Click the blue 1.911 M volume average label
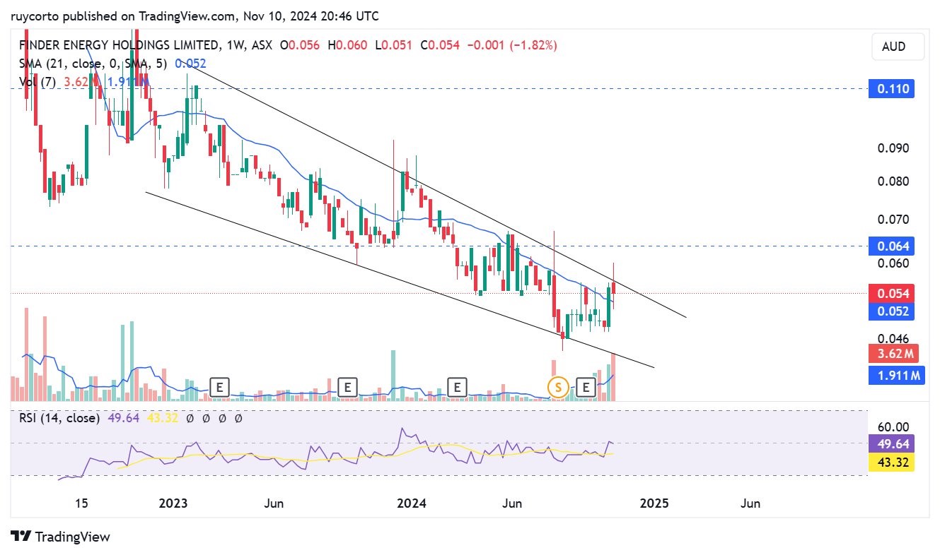Viewport: 940px width, 555px height. [x=896, y=375]
